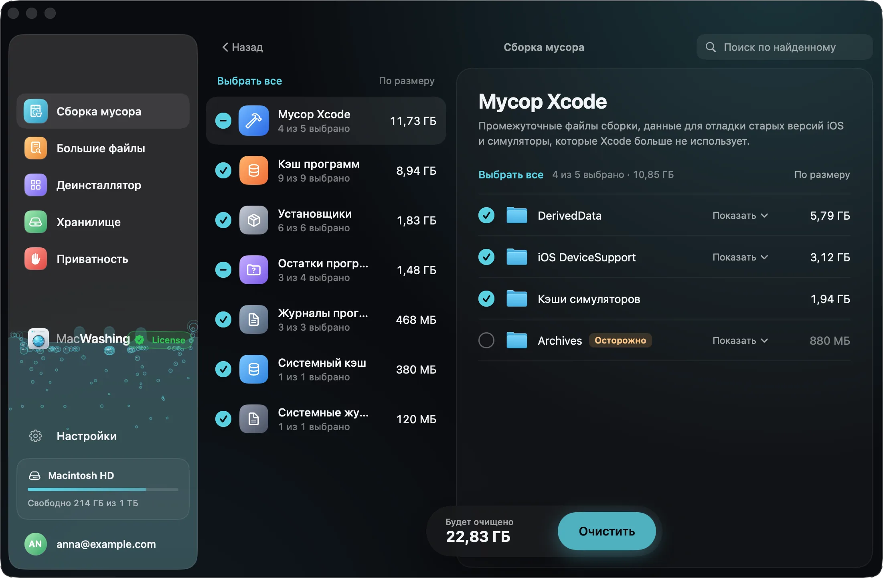Expand Показать for DerivedData
883x578 pixels.
[740, 216]
